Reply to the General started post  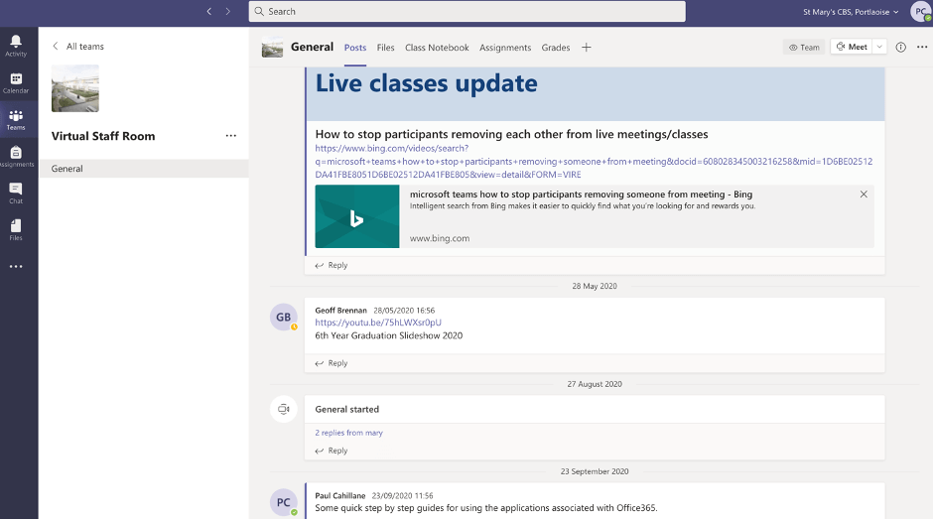point(332,451)
